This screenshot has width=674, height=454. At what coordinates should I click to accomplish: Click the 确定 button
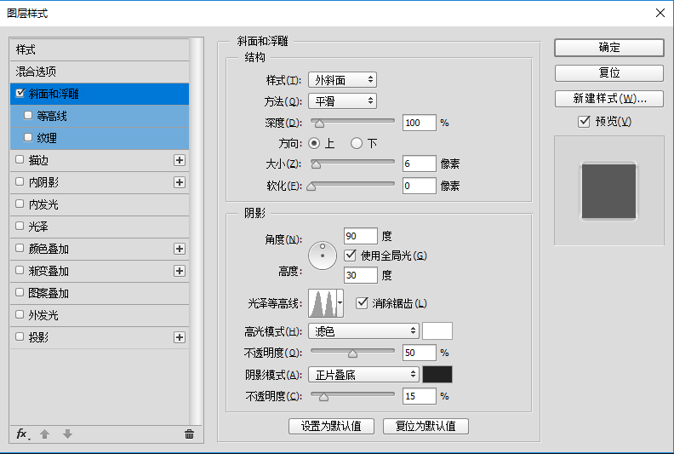point(609,48)
